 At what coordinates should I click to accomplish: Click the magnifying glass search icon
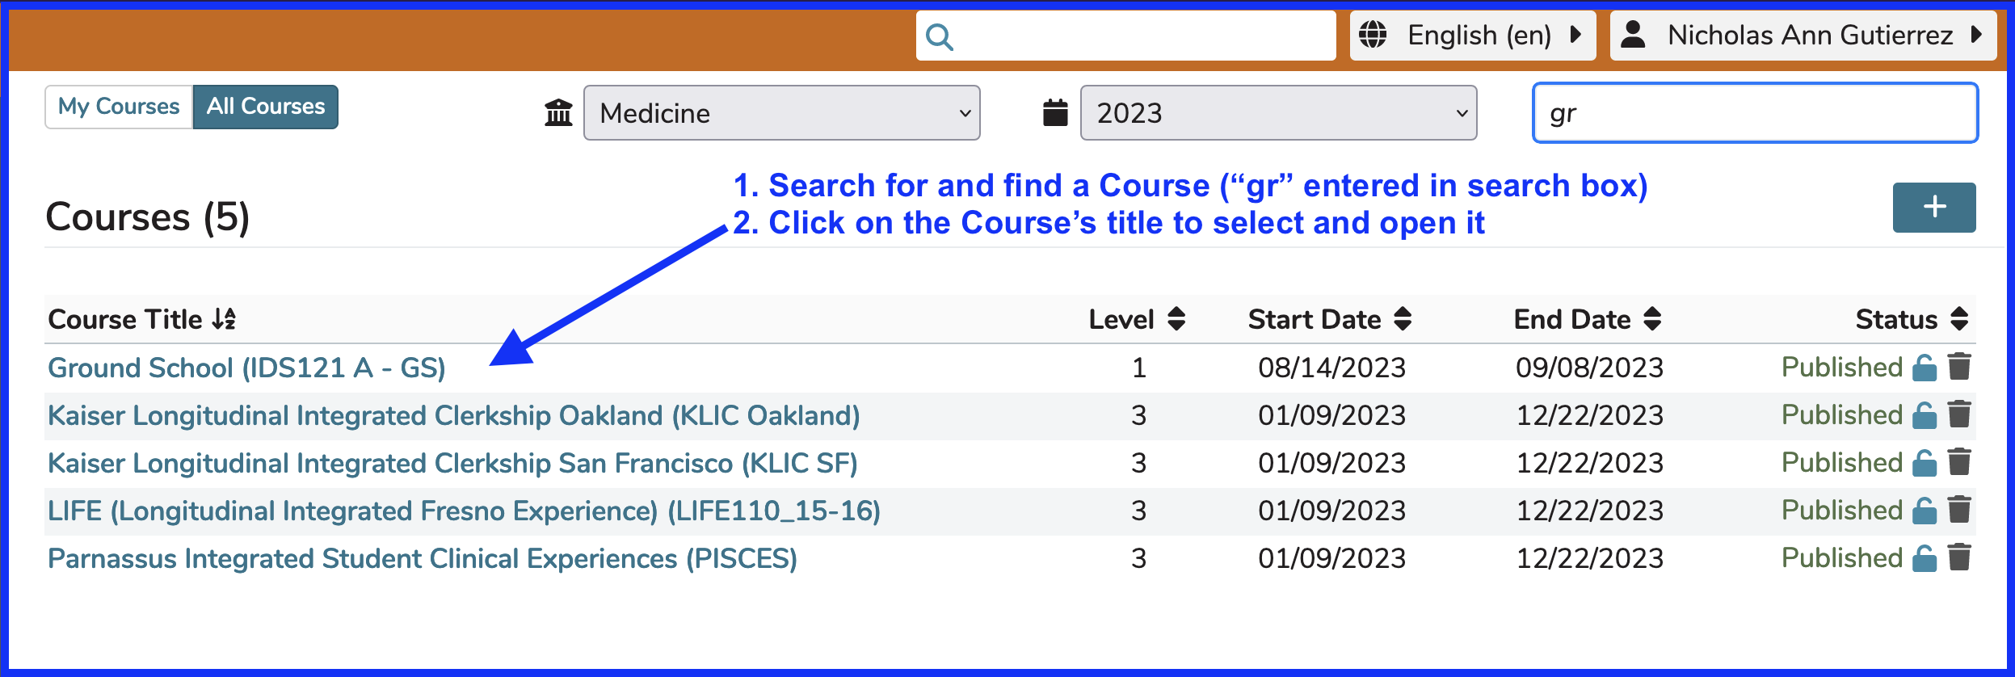[940, 36]
